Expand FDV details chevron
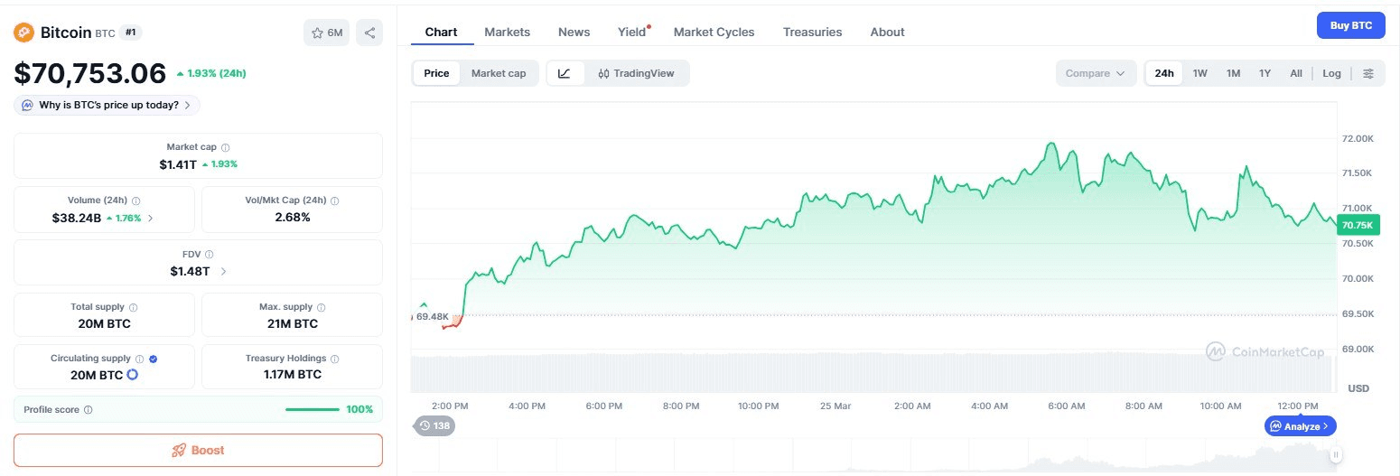 (x=223, y=271)
